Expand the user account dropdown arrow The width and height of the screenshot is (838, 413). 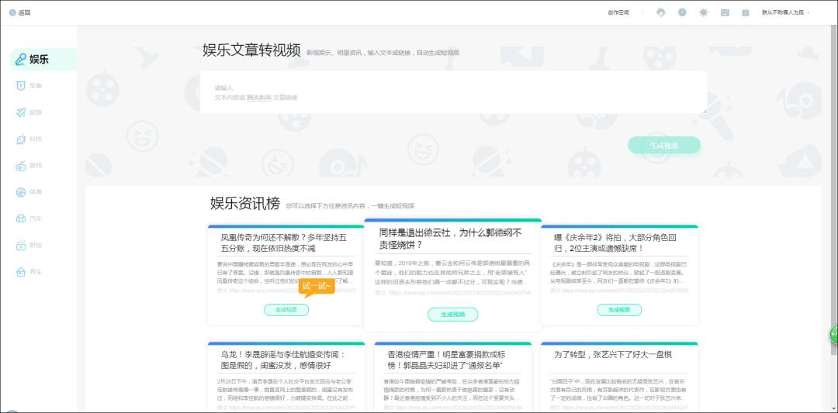[808, 12]
